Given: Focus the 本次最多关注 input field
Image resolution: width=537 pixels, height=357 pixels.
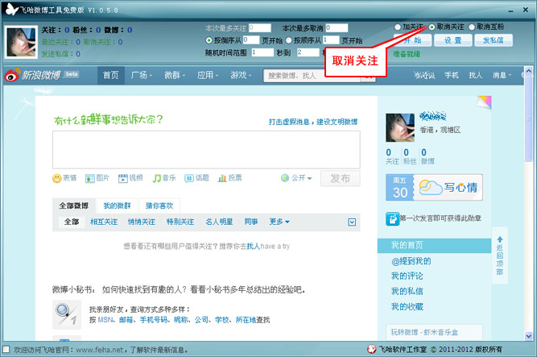Looking at the screenshot, I should (x=259, y=27).
